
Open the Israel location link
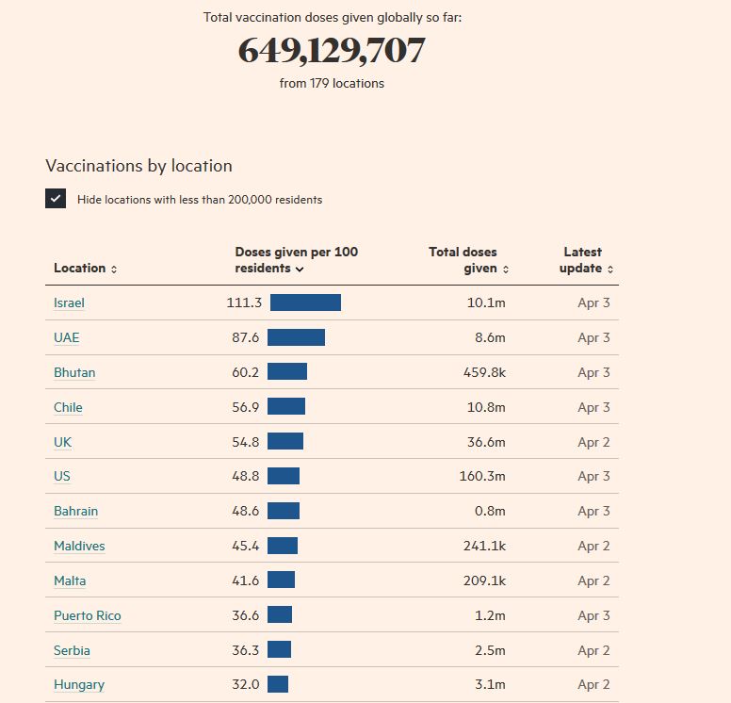tap(69, 302)
